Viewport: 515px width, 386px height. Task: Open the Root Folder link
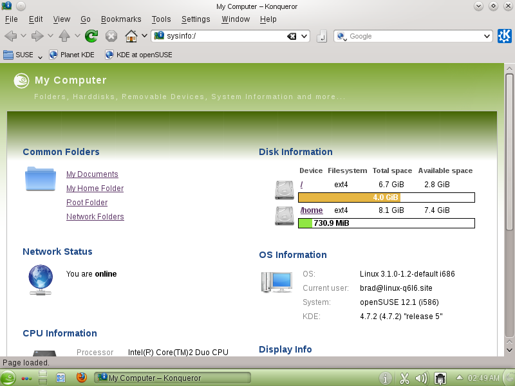point(87,202)
